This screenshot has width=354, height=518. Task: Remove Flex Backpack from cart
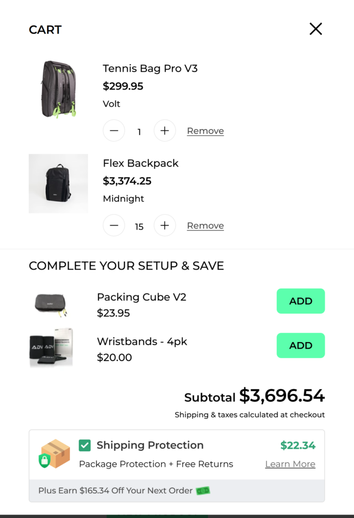point(205,226)
